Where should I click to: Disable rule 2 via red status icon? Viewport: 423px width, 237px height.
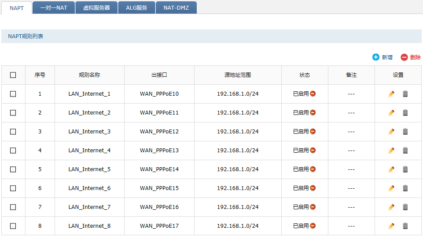coord(313,112)
